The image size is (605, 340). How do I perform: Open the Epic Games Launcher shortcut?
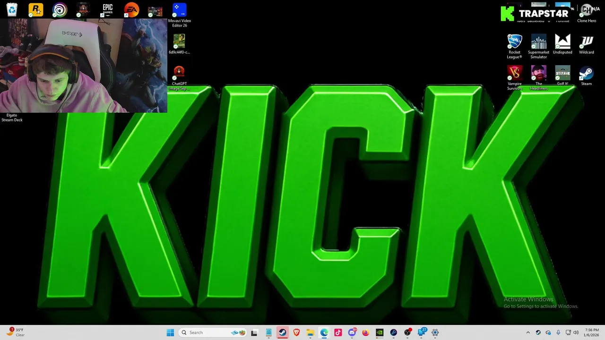pyautogui.click(x=108, y=9)
